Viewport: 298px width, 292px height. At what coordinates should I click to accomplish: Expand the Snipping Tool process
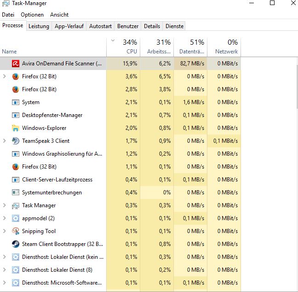5,231
